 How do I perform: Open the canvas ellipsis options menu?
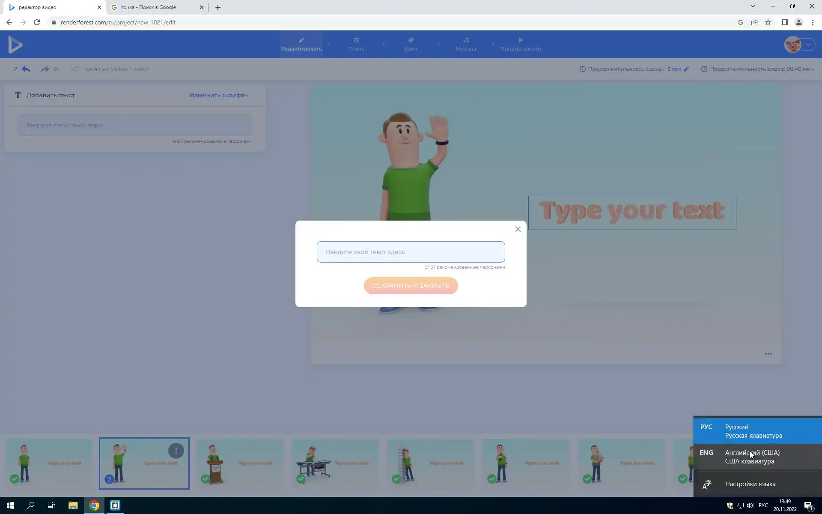768,354
